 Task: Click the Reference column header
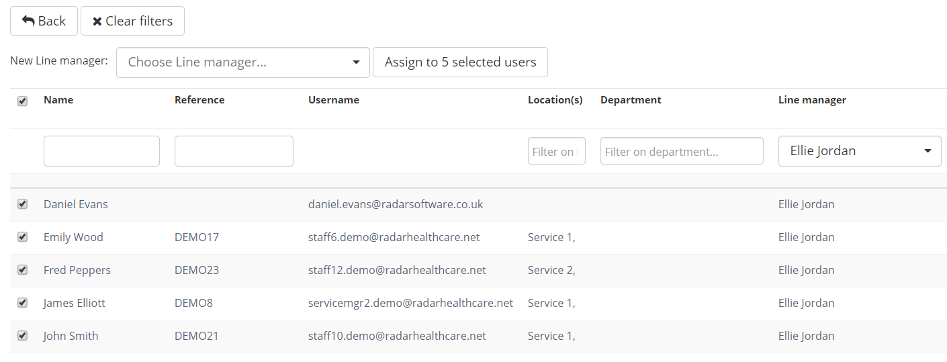point(199,100)
